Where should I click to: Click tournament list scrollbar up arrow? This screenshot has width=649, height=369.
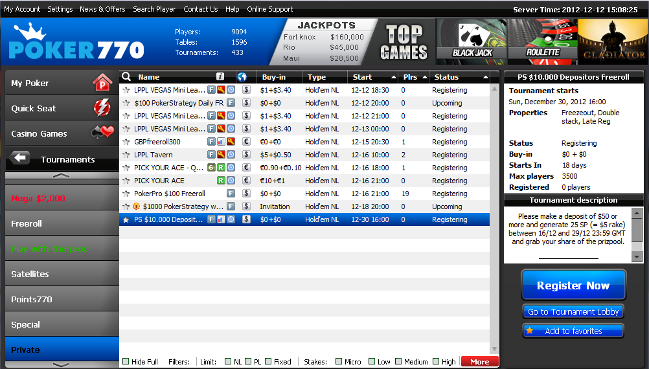click(494, 89)
